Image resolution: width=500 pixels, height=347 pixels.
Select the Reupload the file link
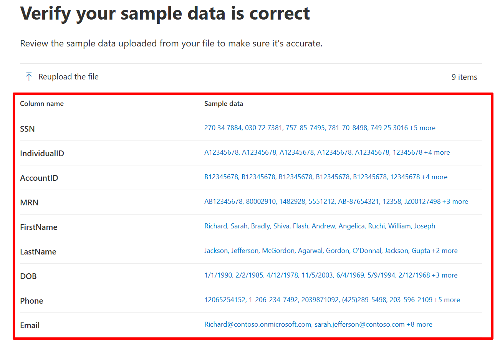[x=68, y=76]
